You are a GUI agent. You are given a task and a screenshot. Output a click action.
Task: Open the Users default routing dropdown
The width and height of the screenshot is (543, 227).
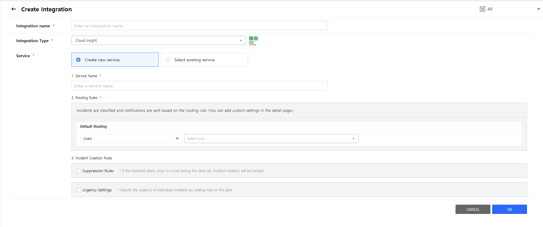pyautogui.click(x=131, y=138)
